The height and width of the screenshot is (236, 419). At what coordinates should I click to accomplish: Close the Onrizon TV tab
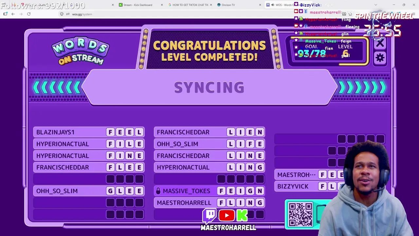tap(260, 5)
